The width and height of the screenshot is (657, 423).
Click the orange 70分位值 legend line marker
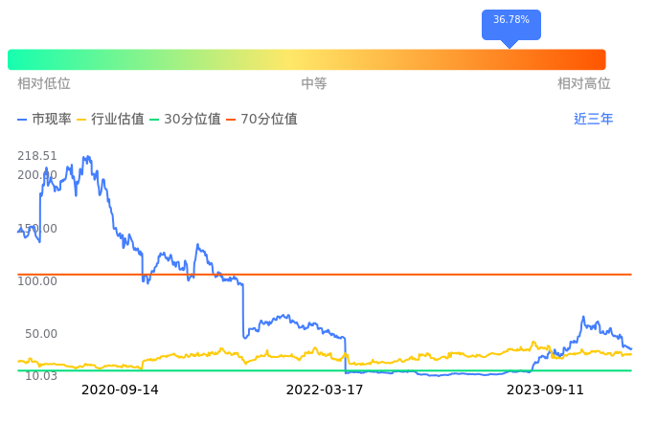click(x=231, y=120)
